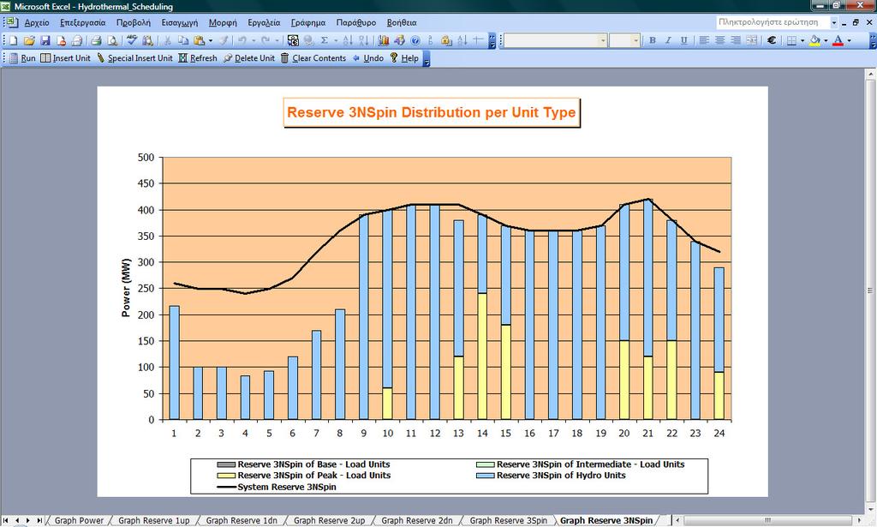Create a new blank workbook

pos(14,40)
